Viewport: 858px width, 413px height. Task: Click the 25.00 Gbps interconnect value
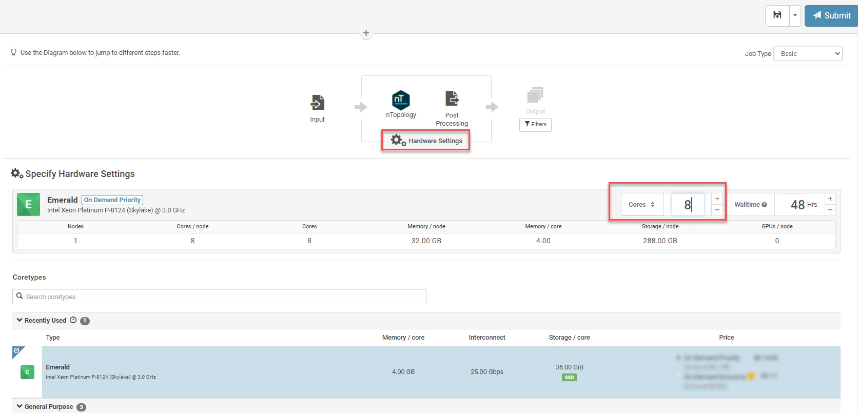[x=487, y=372]
